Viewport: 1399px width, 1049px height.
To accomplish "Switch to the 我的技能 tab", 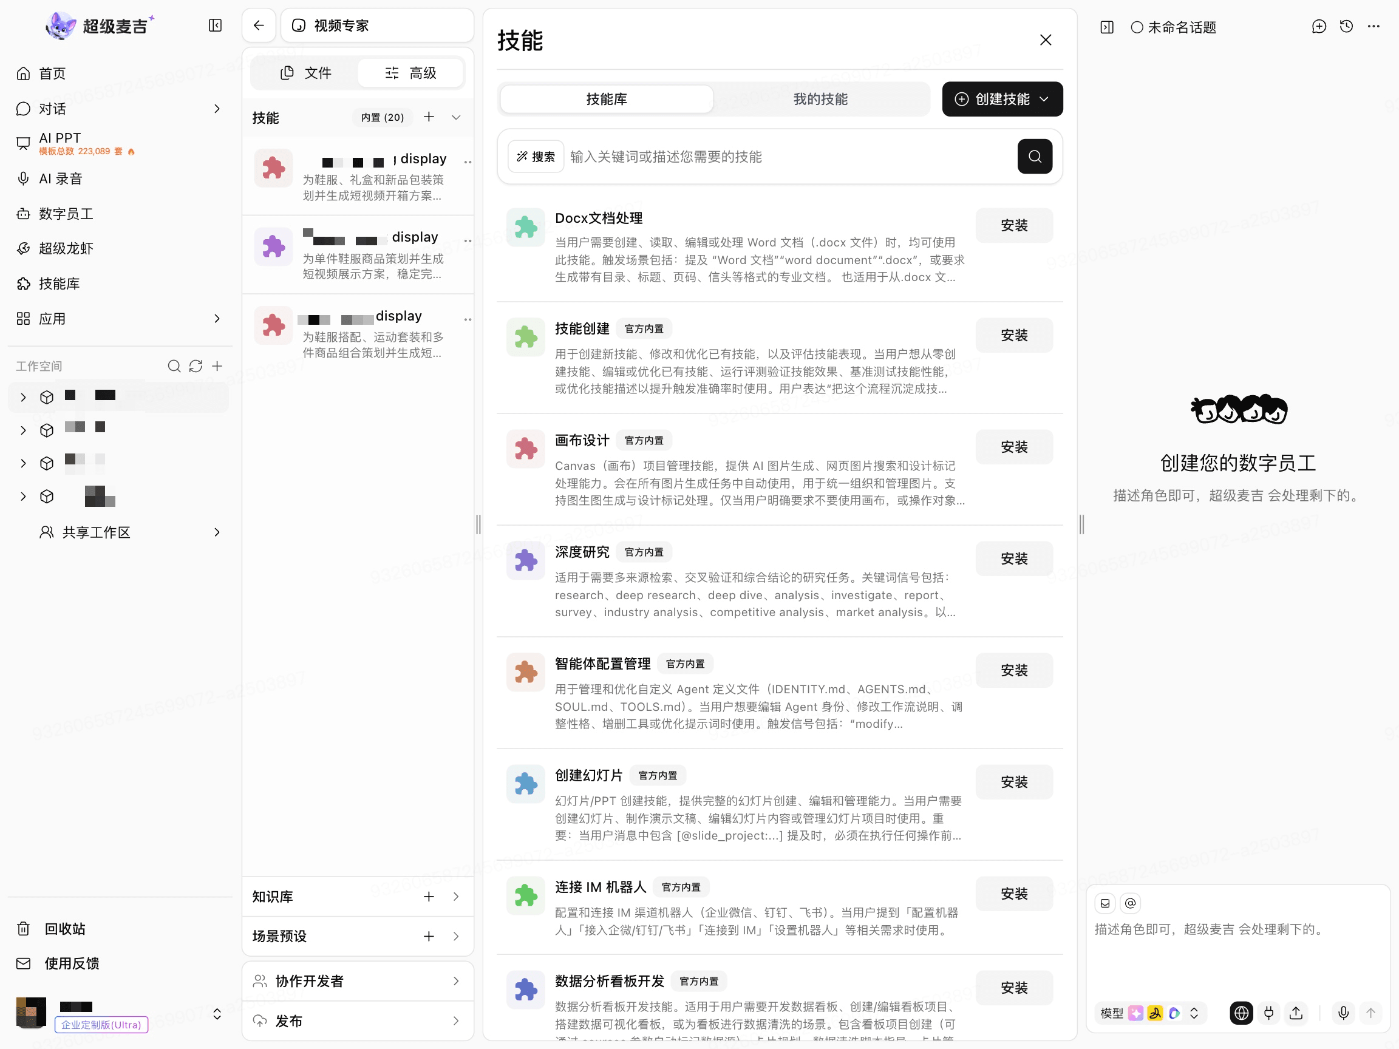I will click(x=820, y=98).
